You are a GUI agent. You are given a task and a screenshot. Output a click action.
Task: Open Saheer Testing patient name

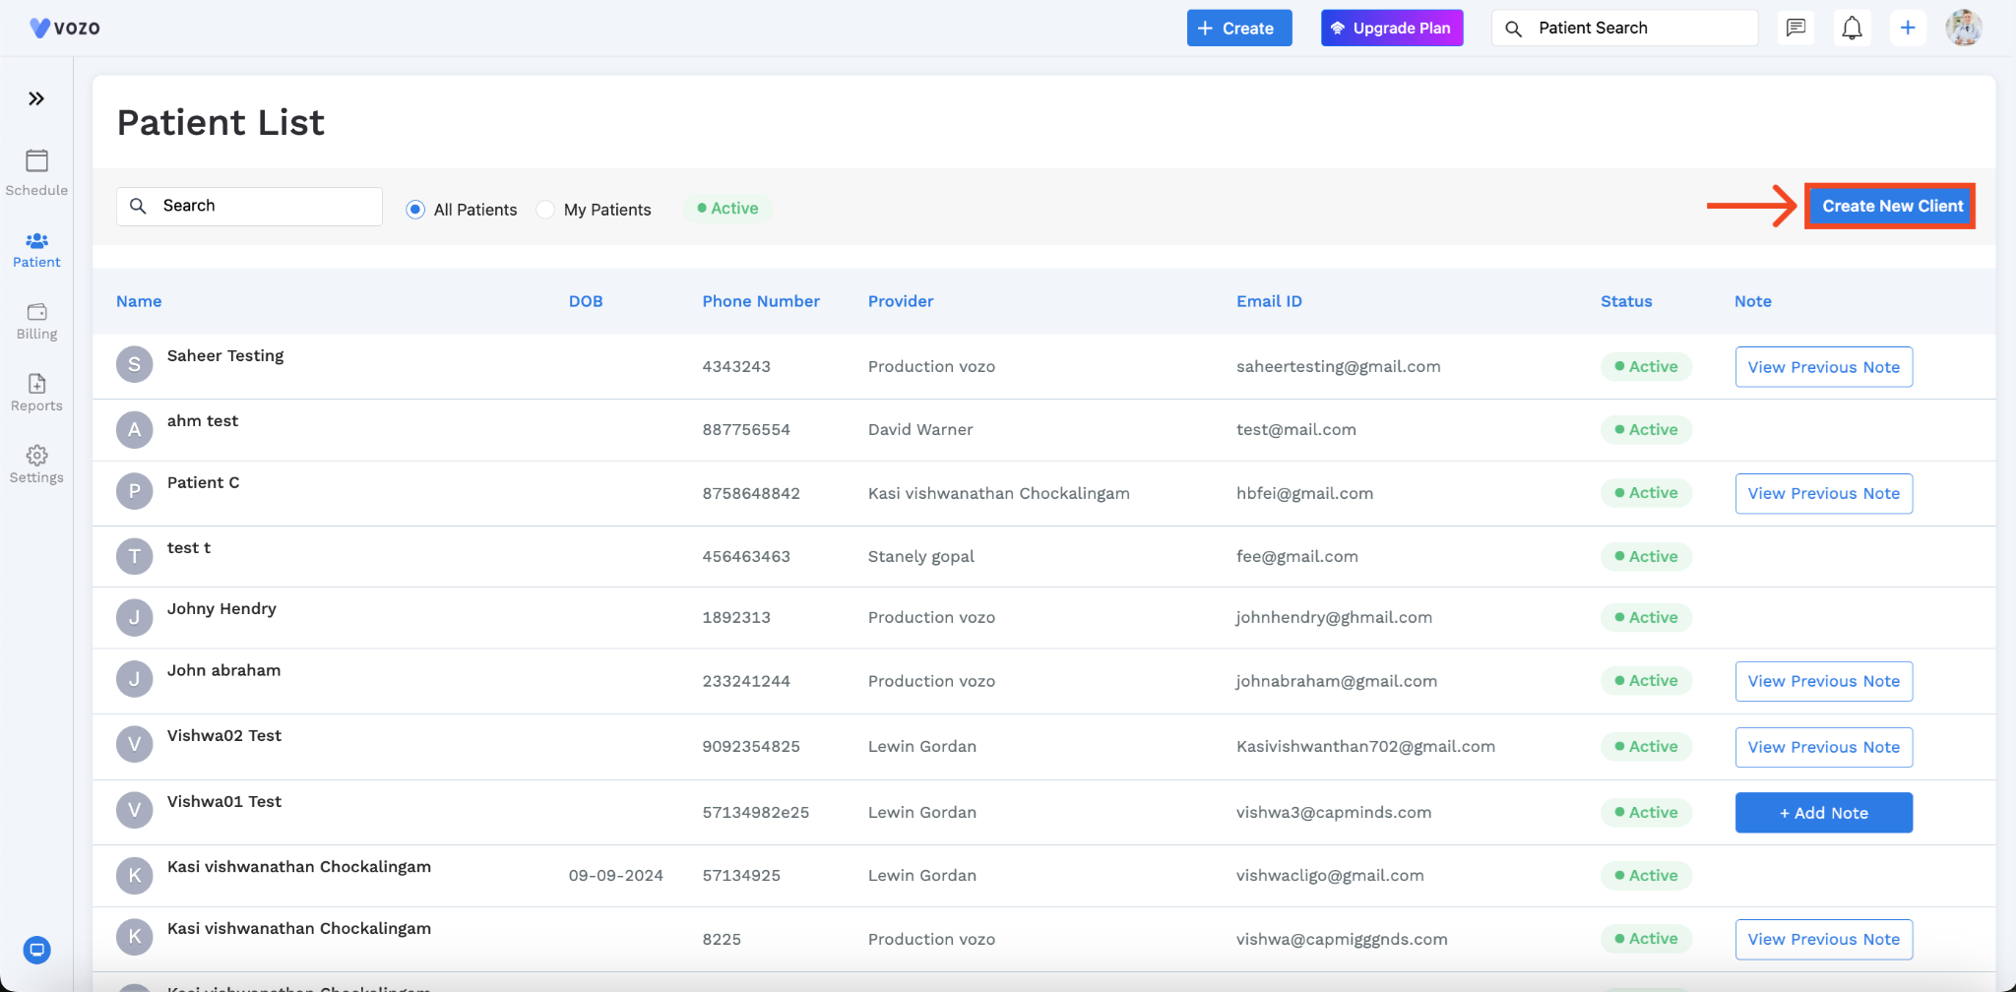point(225,355)
